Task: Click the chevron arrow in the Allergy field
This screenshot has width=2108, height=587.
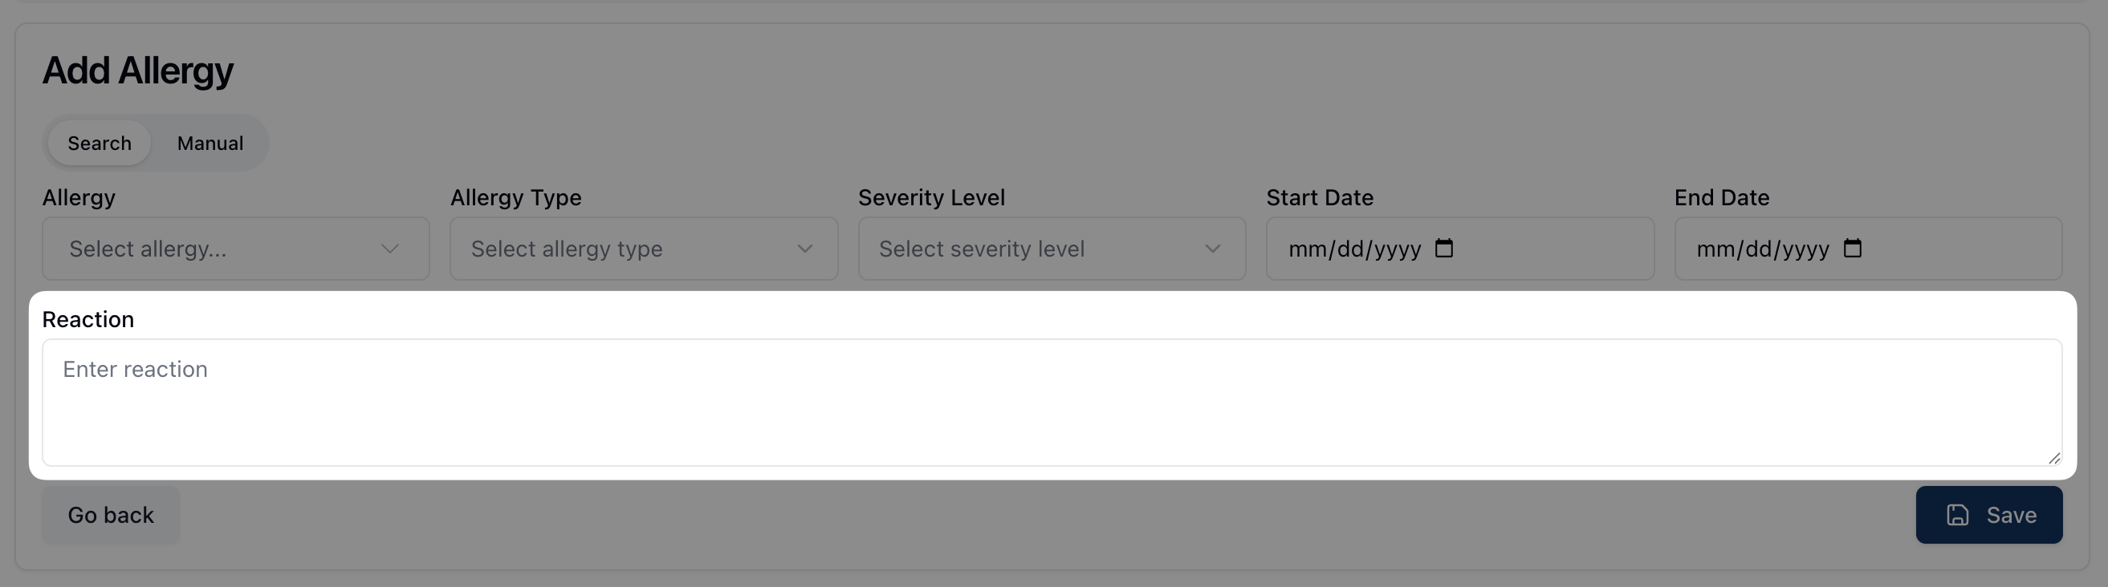Action: 390,249
